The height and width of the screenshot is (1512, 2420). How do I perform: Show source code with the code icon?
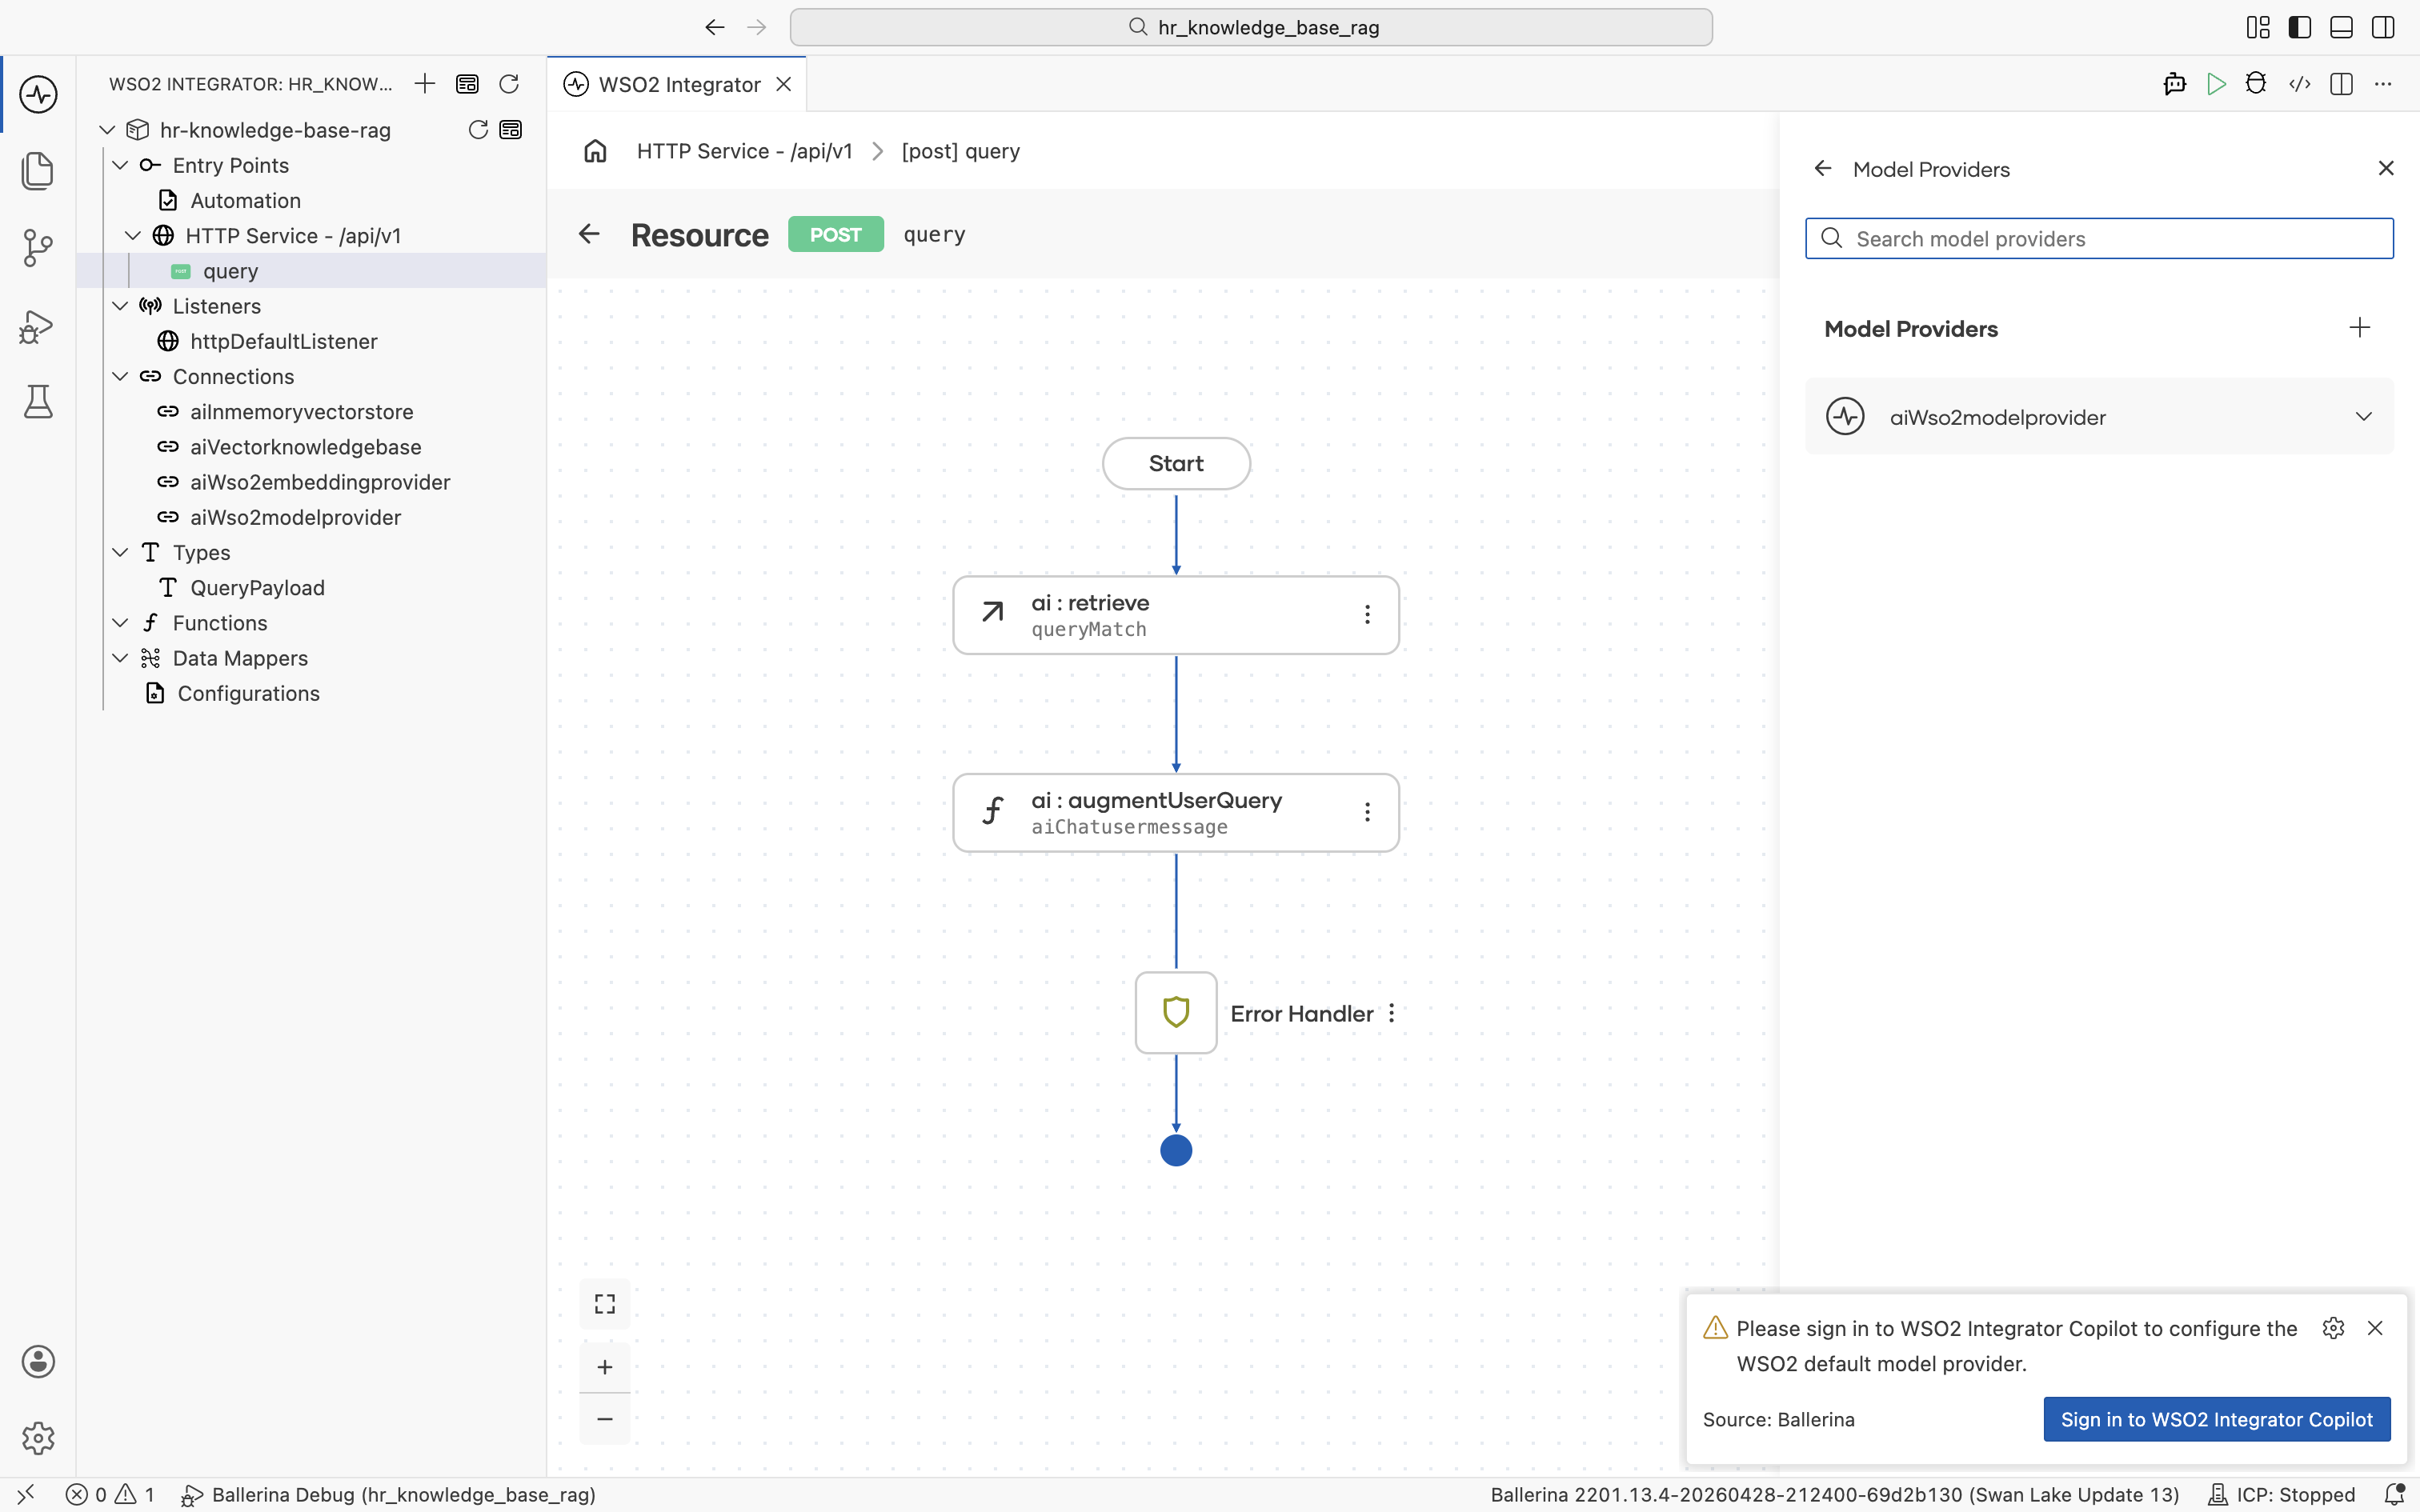2300,84
